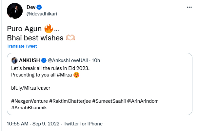The width and height of the screenshot is (198, 131).
Task: Click the 10h time on quoted tweet
Action: (x=96, y=60)
